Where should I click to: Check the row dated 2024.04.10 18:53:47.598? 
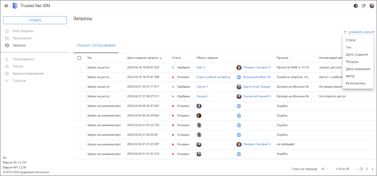[79, 77]
